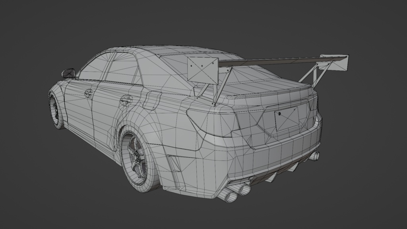Image resolution: width=407 pixels, height=229 pixels.
Task: Select the driver side mirror
Action: [x=68, y=73]
